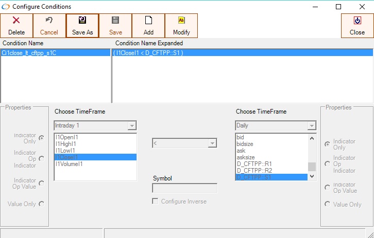Click the application logo in title bar

pyautogui.click(x=6, y=7)
